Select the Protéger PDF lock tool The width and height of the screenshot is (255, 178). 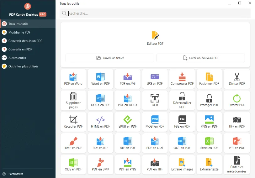pos(209,100)
